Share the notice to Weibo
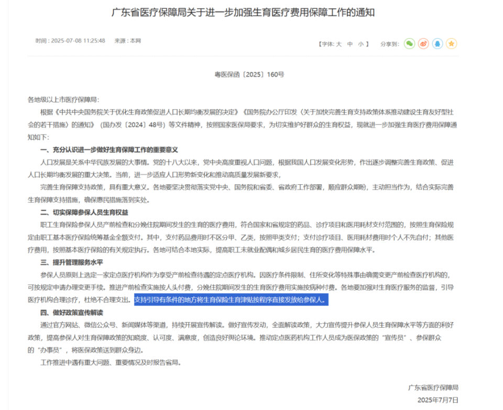Screen dimensions: 503x410 pyautogui.click(x=423, y=44)
